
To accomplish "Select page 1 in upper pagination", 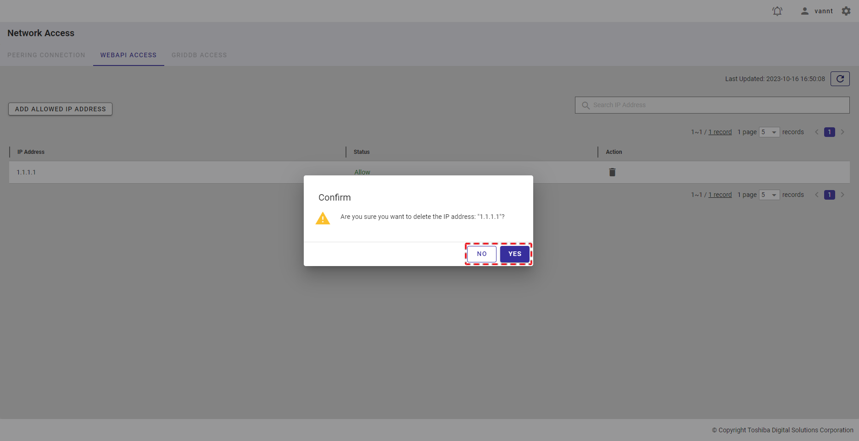I will 830,132.
